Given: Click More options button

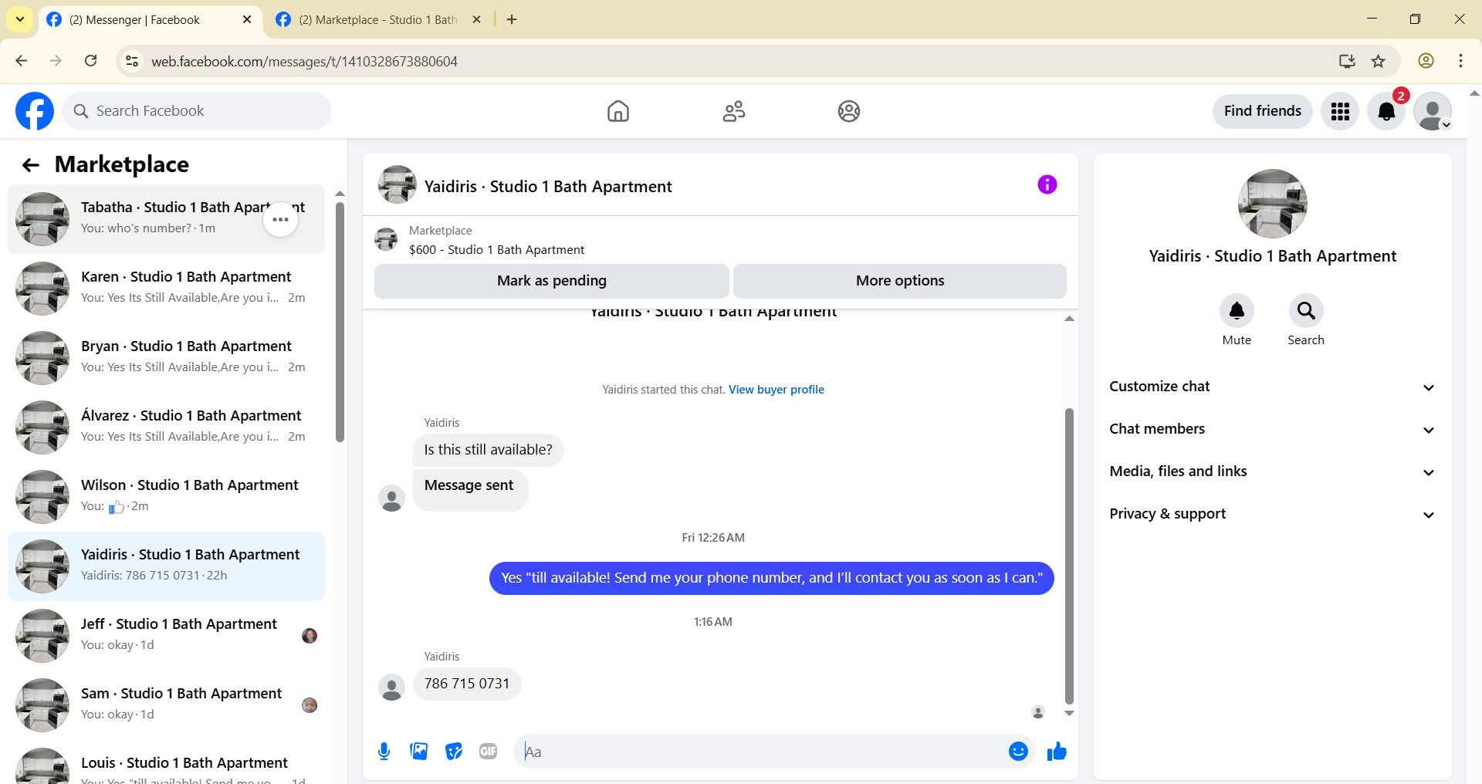Looking at the screenshot, I should (x=900, y=281).
